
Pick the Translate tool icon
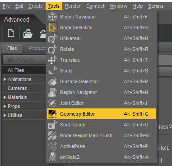click(52, 60)
